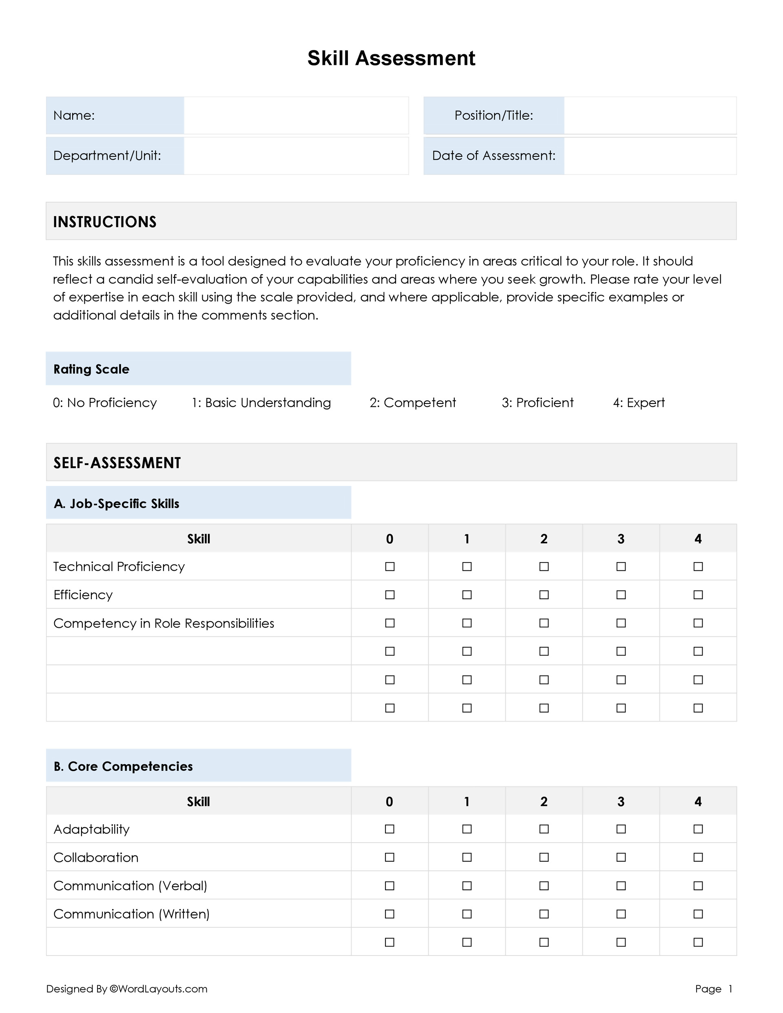Tick rating 4 for Communication (Verbal)

698,885
